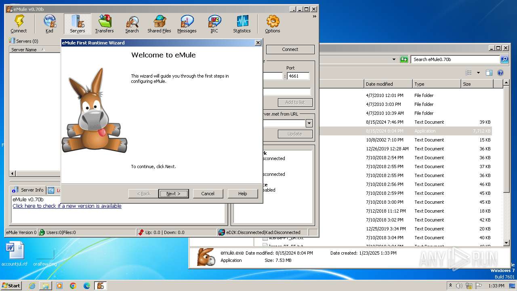Select the Servers toolbar icon
Image resolution: width=517 pixels, height=291 pixels.
(77, 24)
